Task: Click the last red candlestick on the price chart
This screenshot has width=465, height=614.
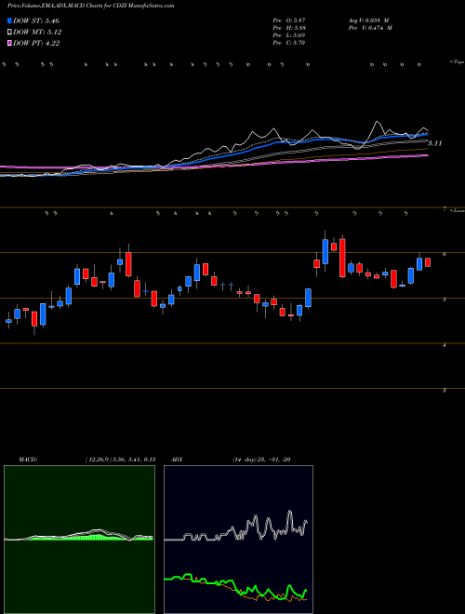Action: coord(428,262)
